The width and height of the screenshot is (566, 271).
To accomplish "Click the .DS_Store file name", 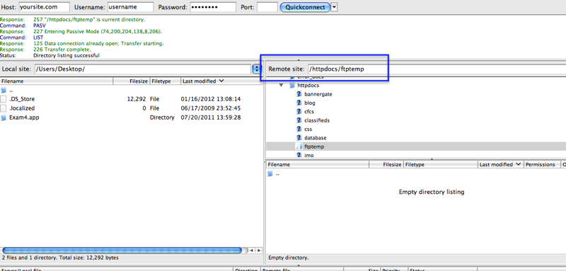I will tap(22, 99).
